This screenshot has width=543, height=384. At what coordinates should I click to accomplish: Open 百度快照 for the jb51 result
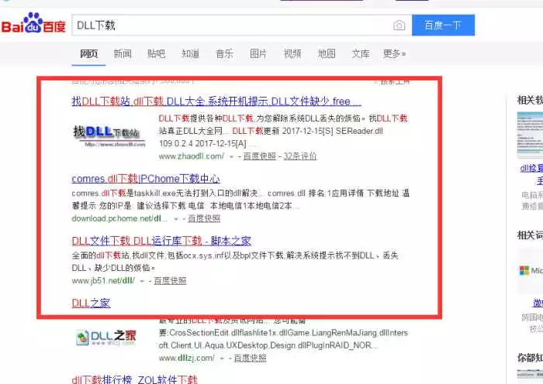(170, 281)
